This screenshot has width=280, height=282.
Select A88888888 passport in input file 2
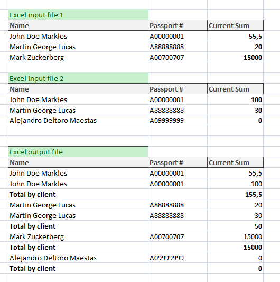pos(178,110)
